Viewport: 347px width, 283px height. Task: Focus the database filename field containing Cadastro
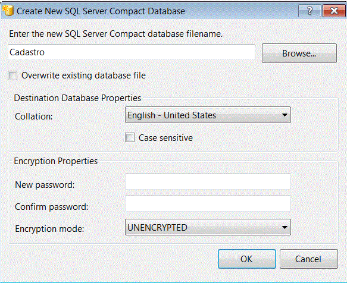pyautogui.click(x=132, y=52)
